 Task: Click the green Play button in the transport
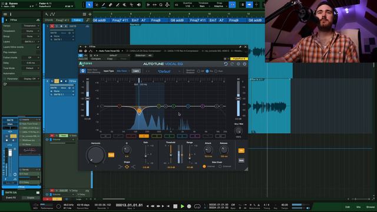(x=182, y=206)
